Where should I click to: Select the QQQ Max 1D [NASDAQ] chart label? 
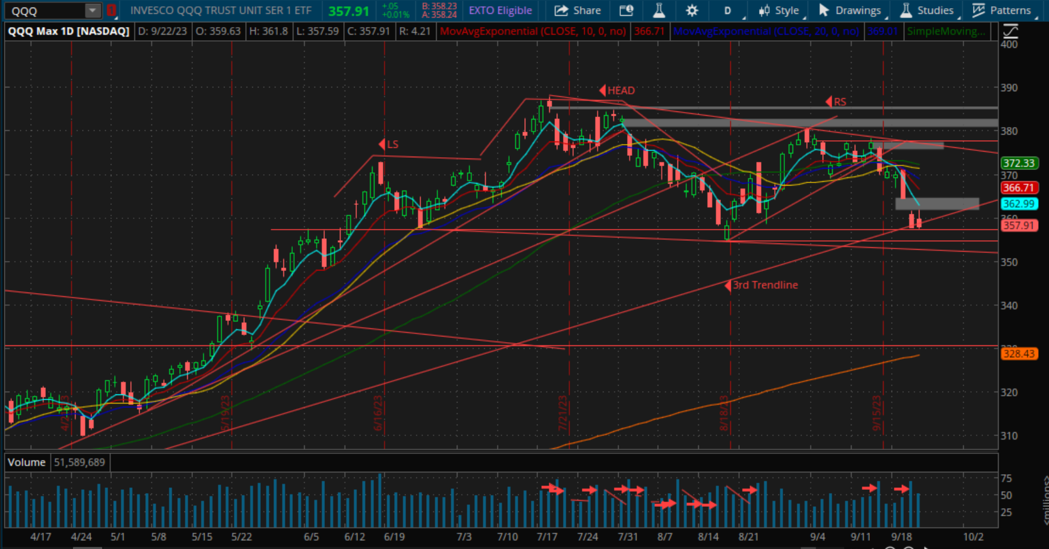[69, 31]
